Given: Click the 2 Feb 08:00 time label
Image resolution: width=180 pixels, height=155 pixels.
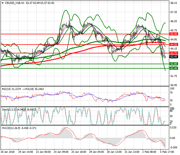Looking at the screenshot, I should click(149, 152).
